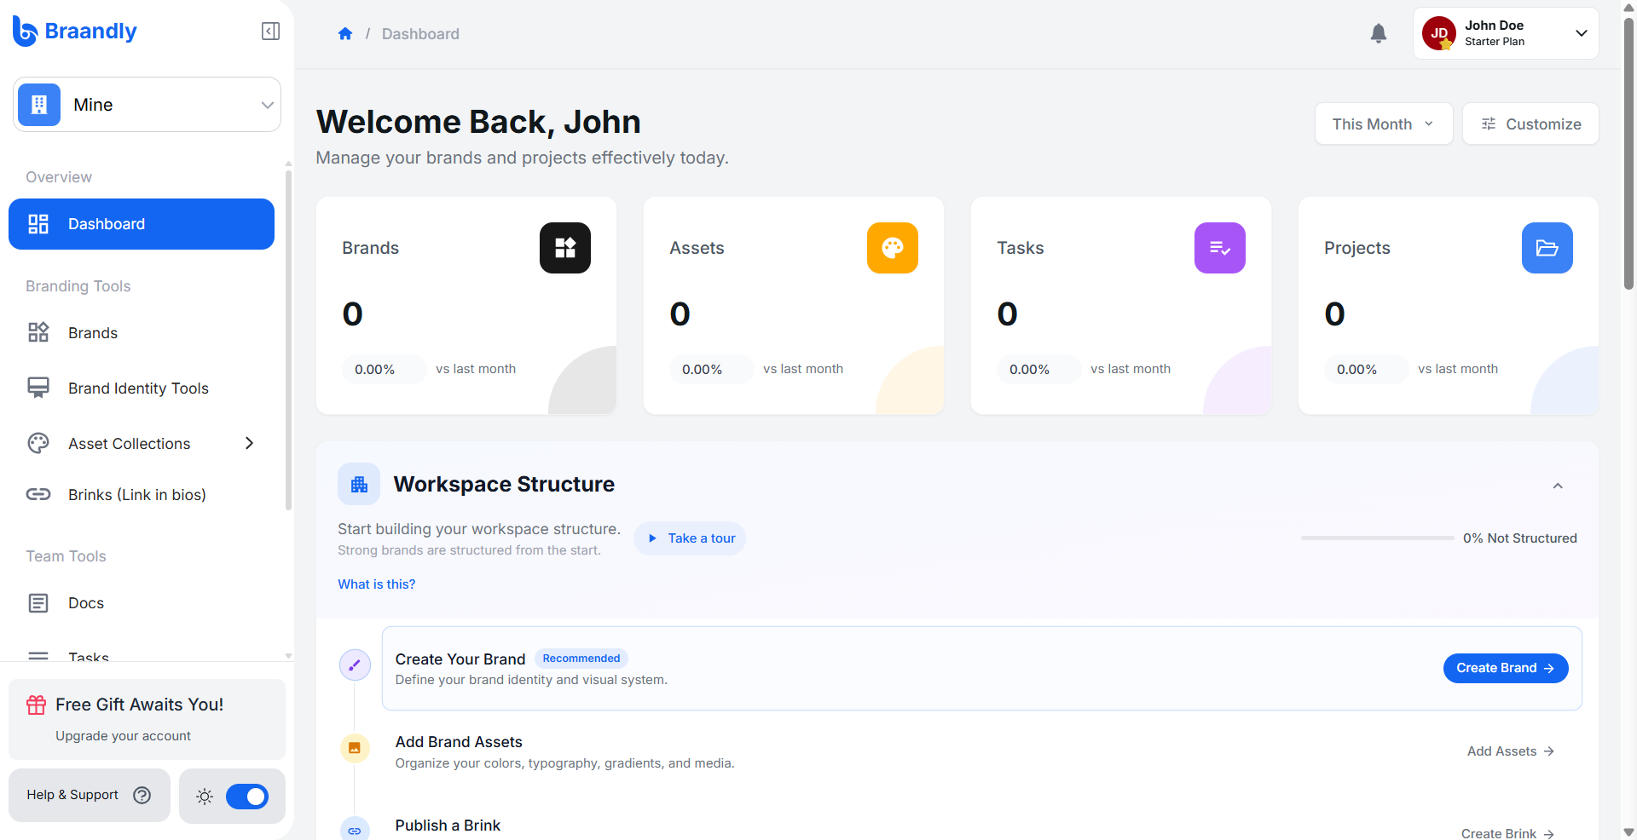Click the Workspace Structure building icon

(359, 484)
